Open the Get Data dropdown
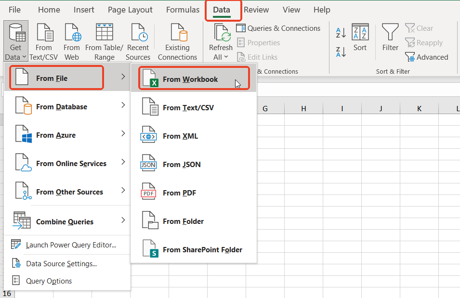The height and width of the screenshot is (298, 460). (16, 41)
